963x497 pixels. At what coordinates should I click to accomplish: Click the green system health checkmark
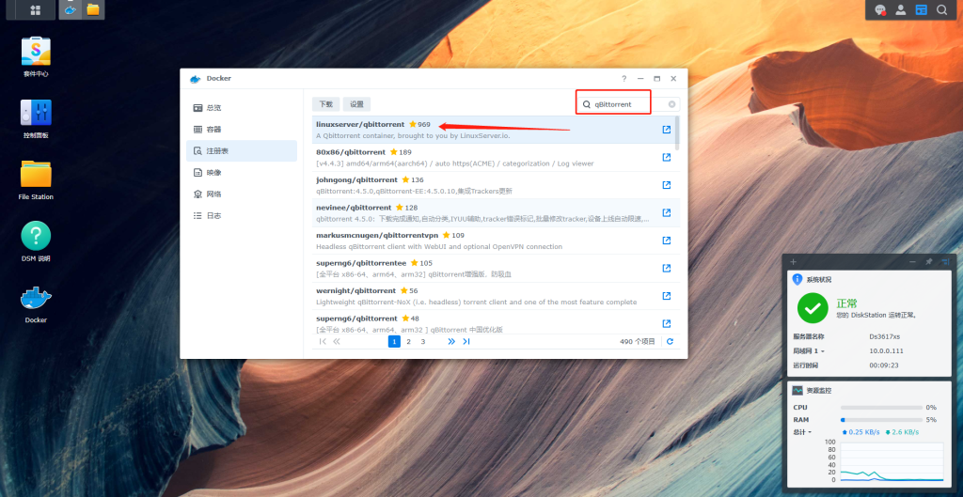813,307
